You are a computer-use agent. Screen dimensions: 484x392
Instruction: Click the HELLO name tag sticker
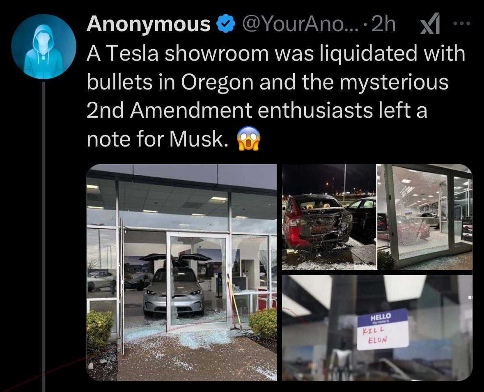click(x=383, y=329)
